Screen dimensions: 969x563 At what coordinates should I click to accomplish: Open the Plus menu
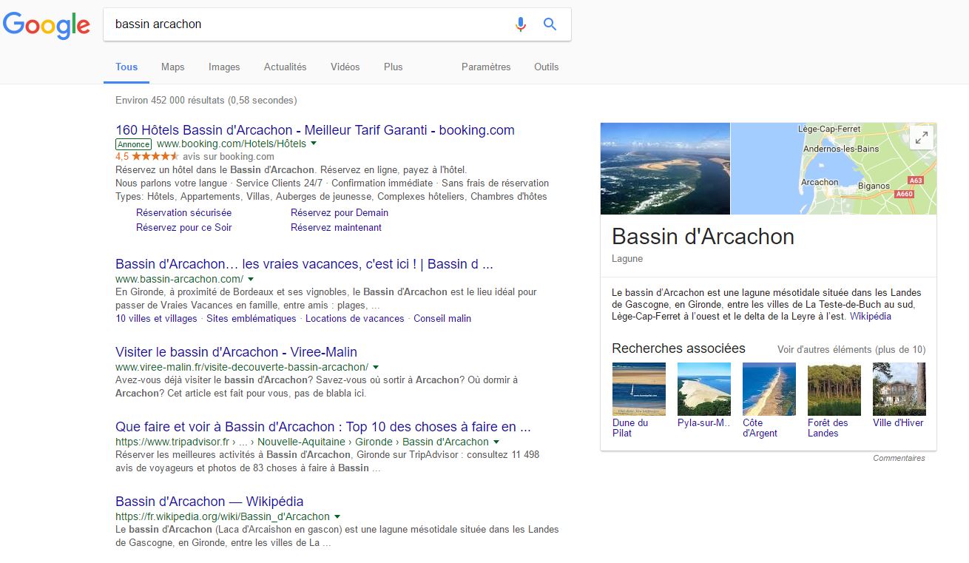(393, 67)
